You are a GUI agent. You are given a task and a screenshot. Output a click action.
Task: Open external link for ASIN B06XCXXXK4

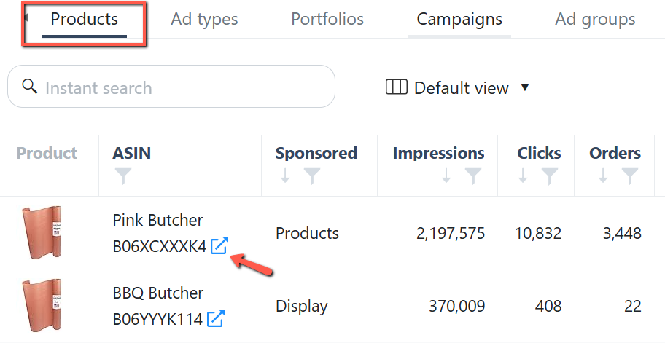point(219,245)
